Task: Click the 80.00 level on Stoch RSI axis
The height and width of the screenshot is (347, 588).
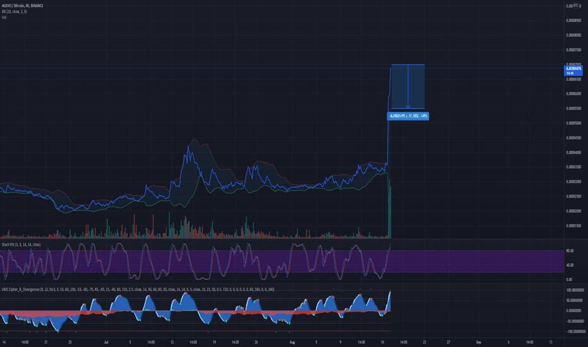Action: tap(570, 250)
